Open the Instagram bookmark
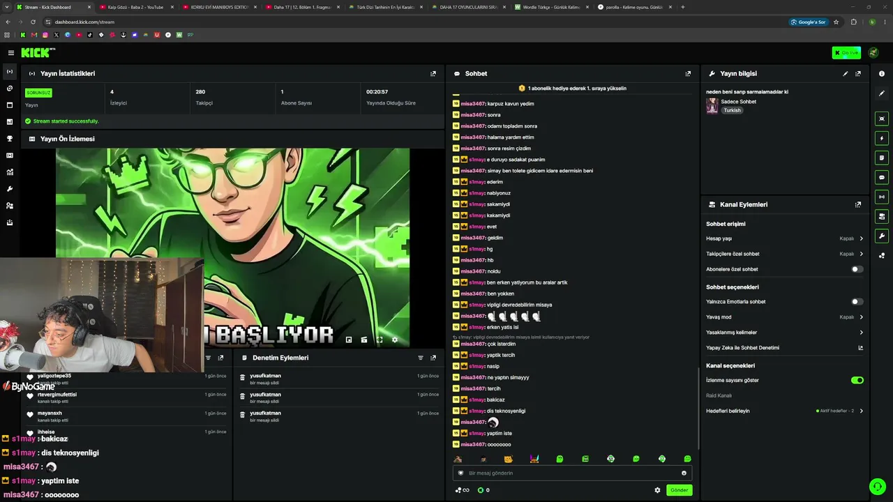The height and width of the screenshot is (502, 893). [x=45, y=34]
